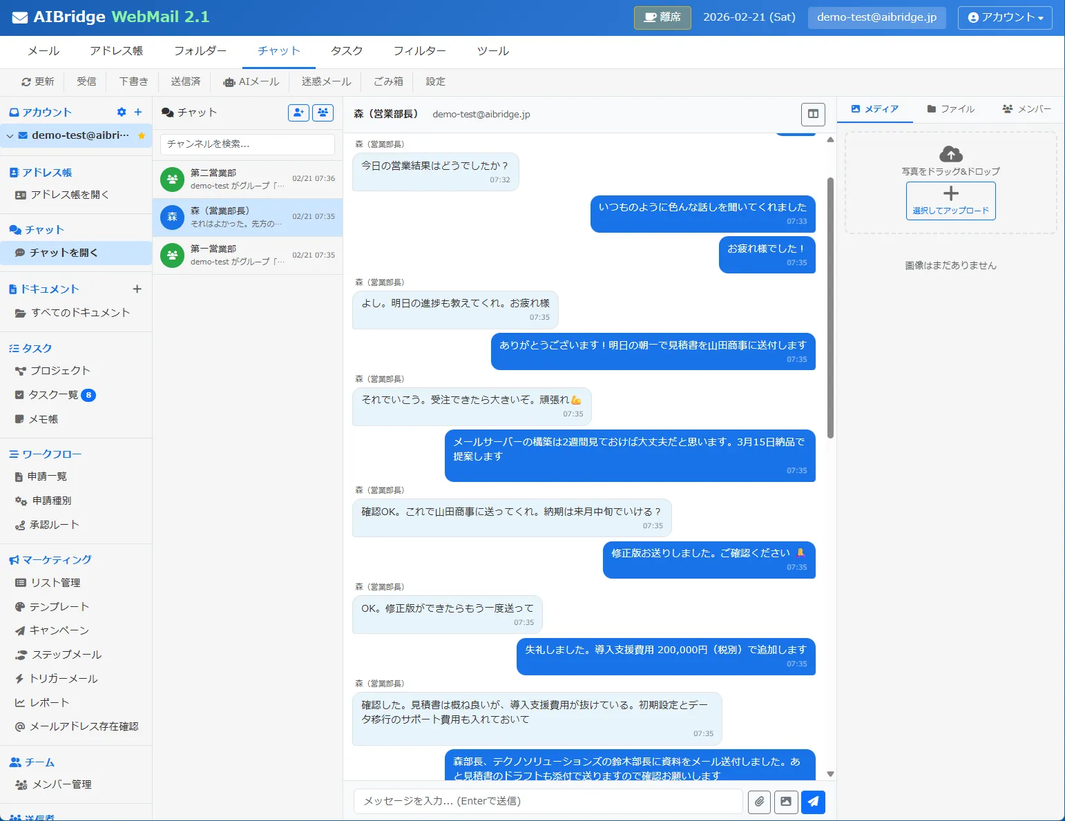Open AIメール from the toolbar
The width and height of the screenshot is (1065, 821).
[251, 81]
